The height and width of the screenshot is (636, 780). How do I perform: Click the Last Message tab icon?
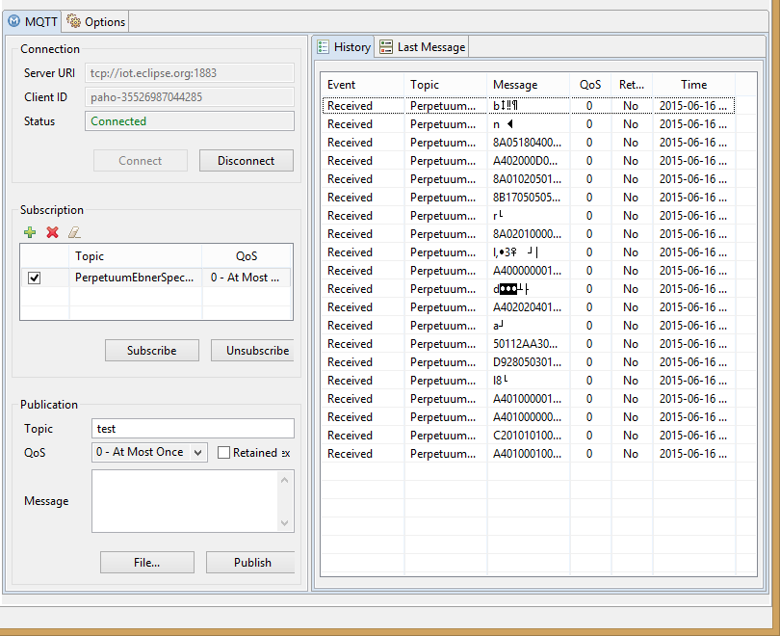coord(386,47)
